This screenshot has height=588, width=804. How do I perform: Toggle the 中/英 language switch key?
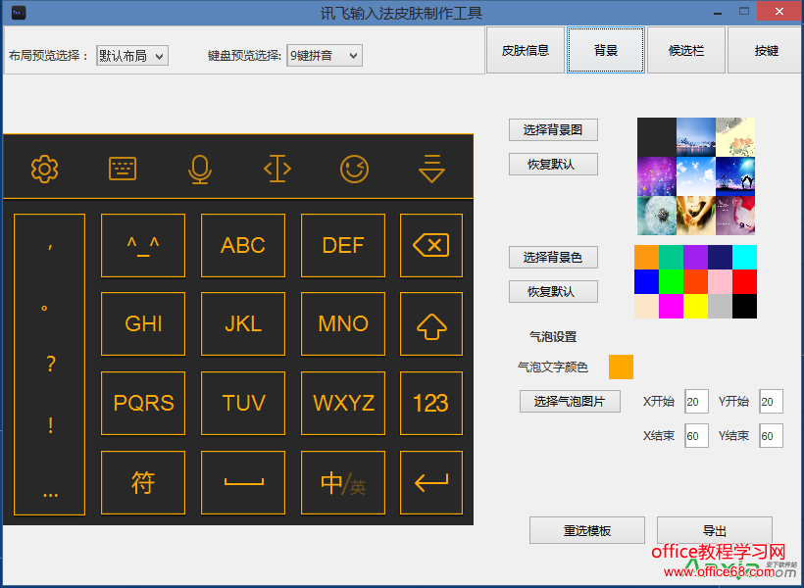[343, 482]
